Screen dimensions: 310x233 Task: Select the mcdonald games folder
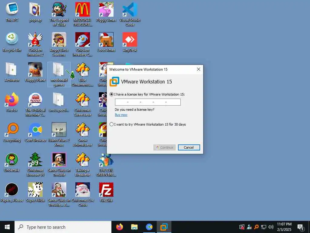point(59,75)
